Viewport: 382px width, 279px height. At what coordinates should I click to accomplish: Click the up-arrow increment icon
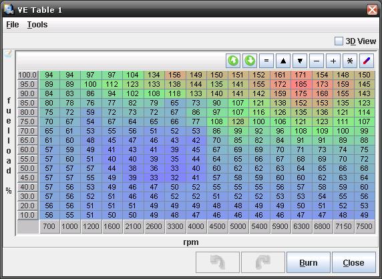point(283,61)
